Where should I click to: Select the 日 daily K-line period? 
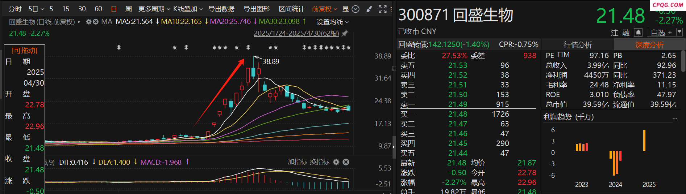(x=114, y=9)
